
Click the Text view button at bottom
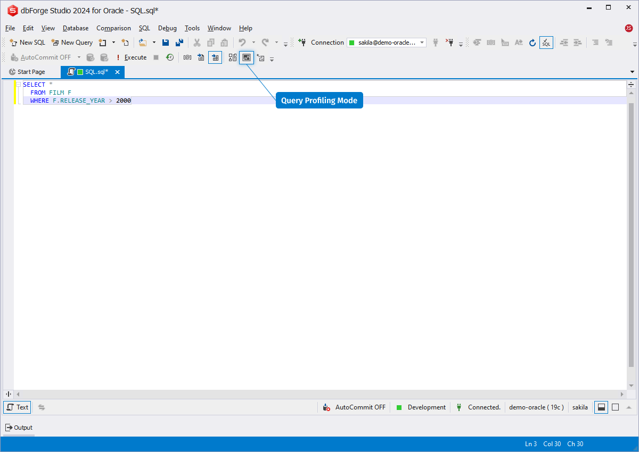(17, 407)
